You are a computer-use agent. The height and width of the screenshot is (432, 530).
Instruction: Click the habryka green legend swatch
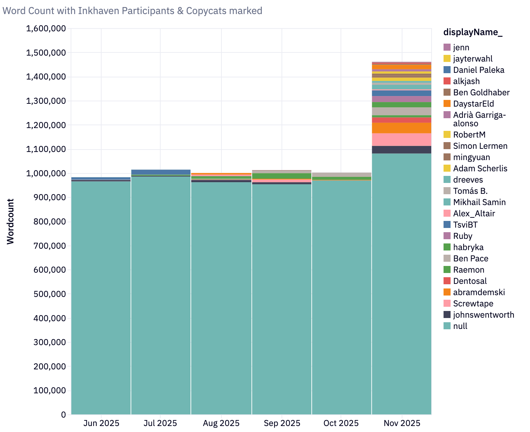coord(447,247)
